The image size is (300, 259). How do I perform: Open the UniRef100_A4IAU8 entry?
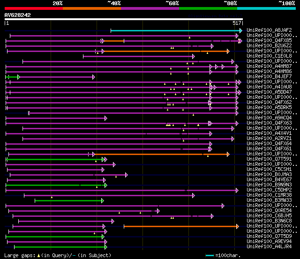pyautogui.click(x=269, y=87)
